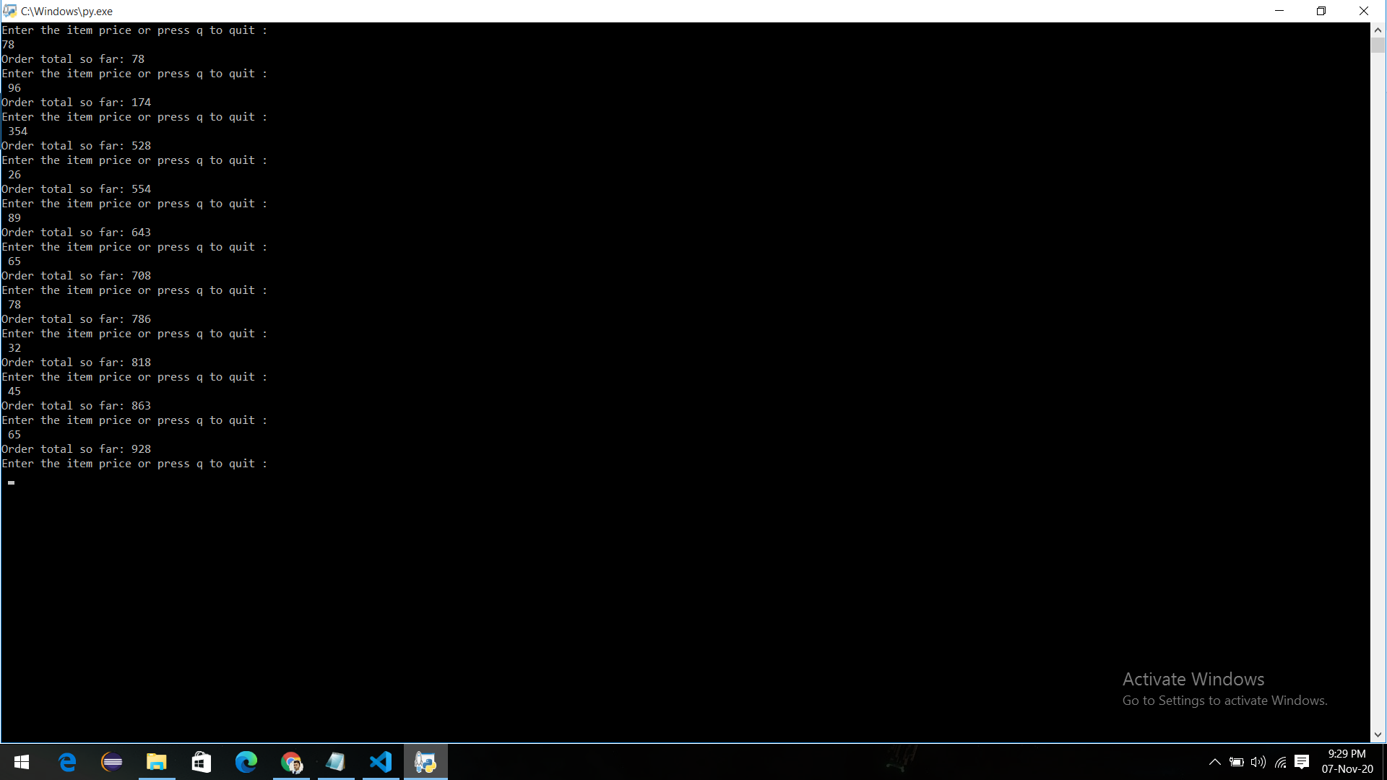The height and width of the screenshot is (780, 1387).
Task: Launch Internet Explorer from taskbar
Action: [x=67, y=762]
